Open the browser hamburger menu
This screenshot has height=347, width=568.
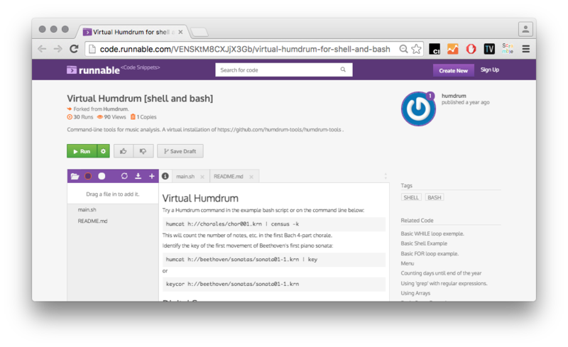coord(526,49)
